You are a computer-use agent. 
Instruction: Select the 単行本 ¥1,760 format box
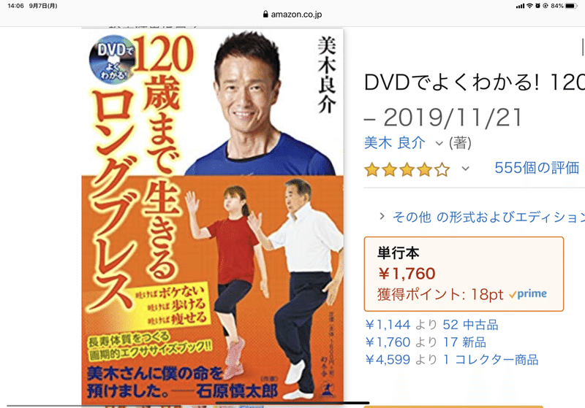[464, 274]
